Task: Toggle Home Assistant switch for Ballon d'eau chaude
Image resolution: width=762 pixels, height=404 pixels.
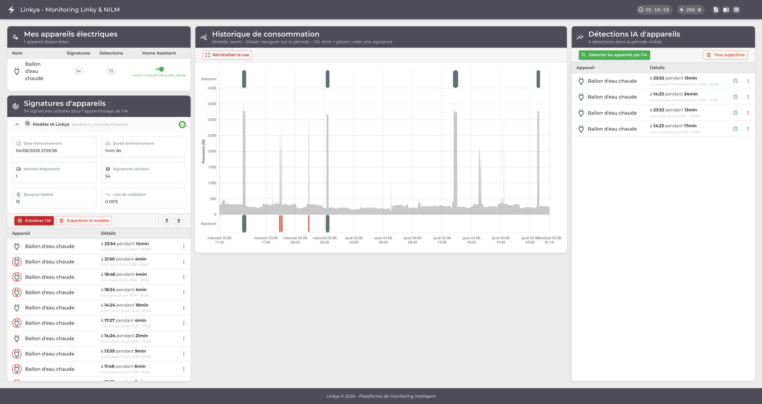Action: [x=160, y=69]
